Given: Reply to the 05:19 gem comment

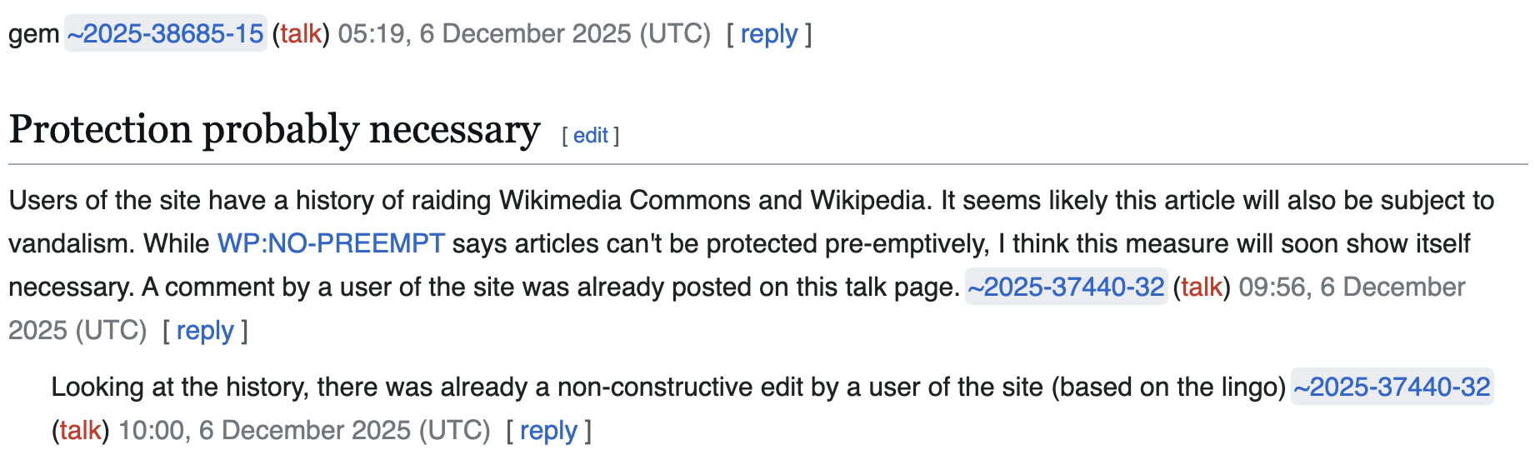Looking at the screenshot, I should point(768,34).
